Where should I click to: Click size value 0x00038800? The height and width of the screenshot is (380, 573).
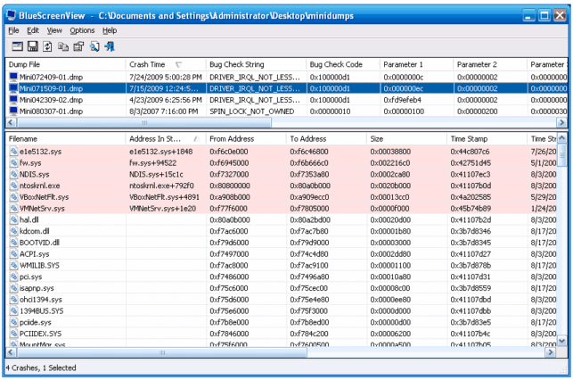click(x=390, y=152)
